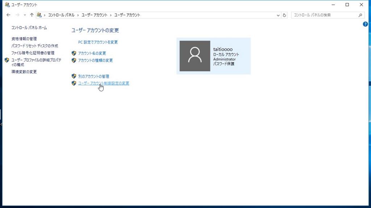Viewport: 371px width, 208px height.
Task: Open PC 設定でアカウントを変更 link
Action: (x=98, y=42)
